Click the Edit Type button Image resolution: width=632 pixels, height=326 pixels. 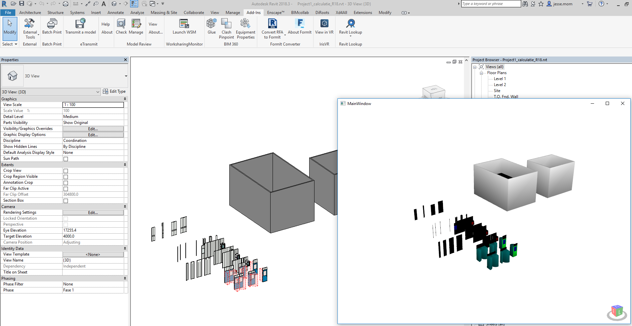pyautogui.click(x=114, y=91)
